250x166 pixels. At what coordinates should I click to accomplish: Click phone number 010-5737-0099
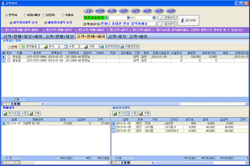point(37,61)
